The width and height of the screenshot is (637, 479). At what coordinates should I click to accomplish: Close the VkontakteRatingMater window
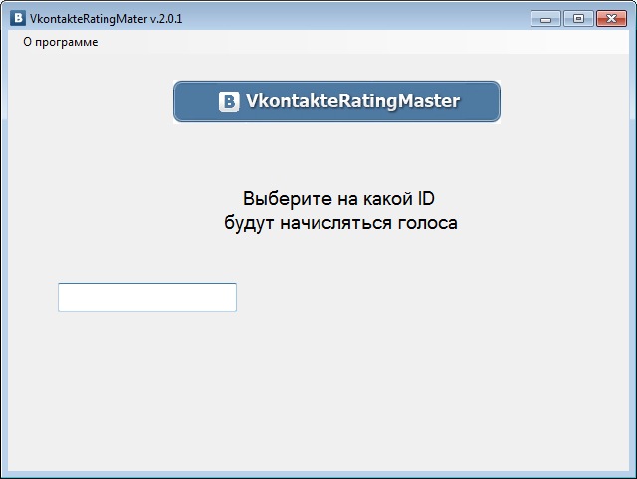pos(611,19)
